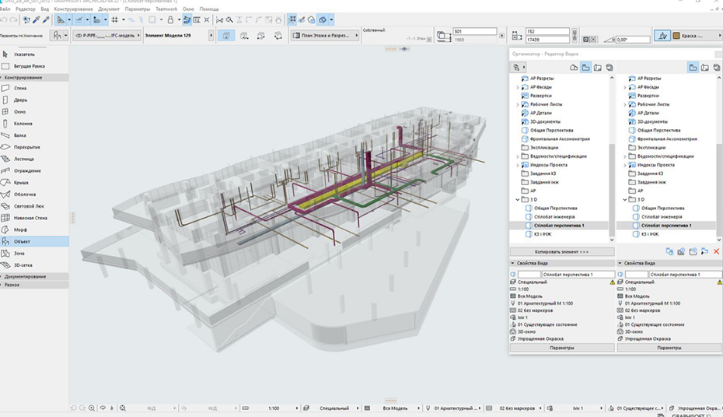Collapse the 3 D folder in left tree
Image resolution: width=723 pixels, height=417 pixels.
(518, 199)
